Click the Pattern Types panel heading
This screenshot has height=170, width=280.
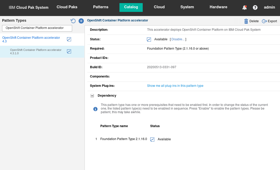coord(14,20)
